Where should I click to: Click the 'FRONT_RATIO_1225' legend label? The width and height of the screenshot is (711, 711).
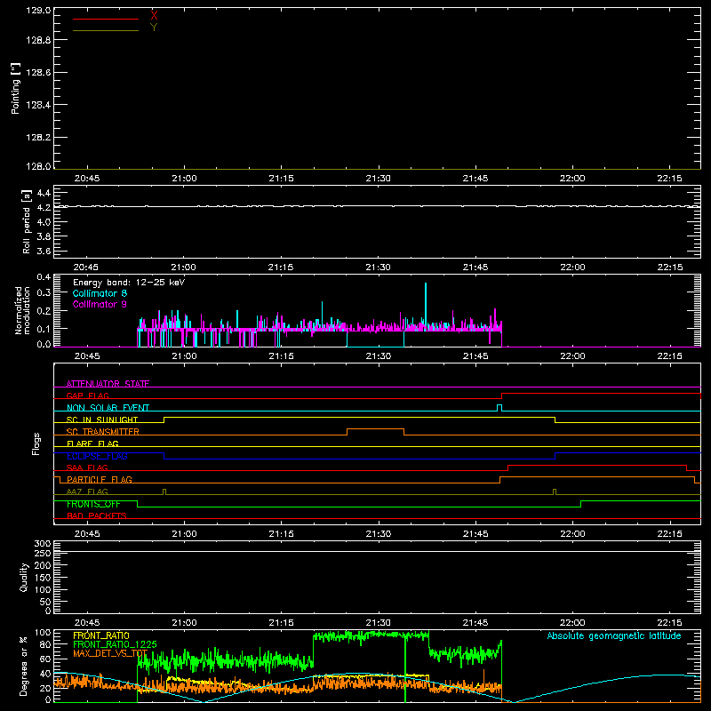[116, 644]
